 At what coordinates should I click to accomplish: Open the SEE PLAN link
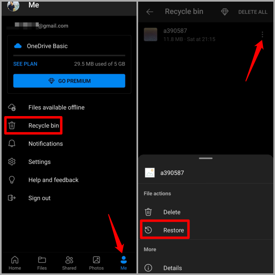(25, 64)
